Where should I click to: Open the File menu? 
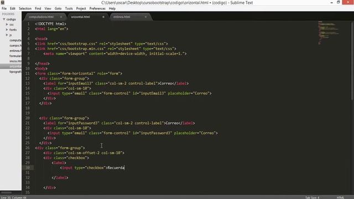[x=4, y=9]
